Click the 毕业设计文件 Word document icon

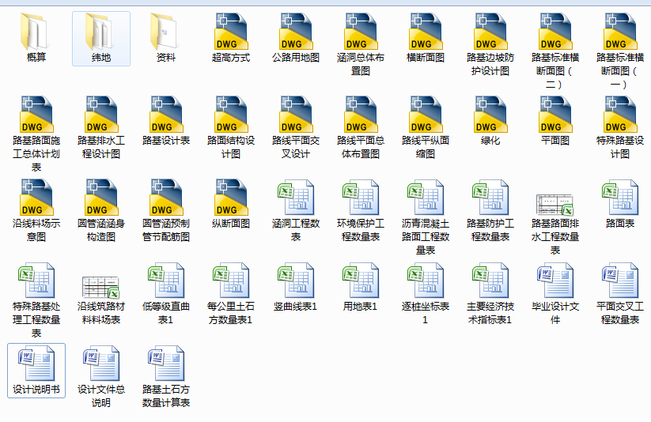[x=555, y=281]
